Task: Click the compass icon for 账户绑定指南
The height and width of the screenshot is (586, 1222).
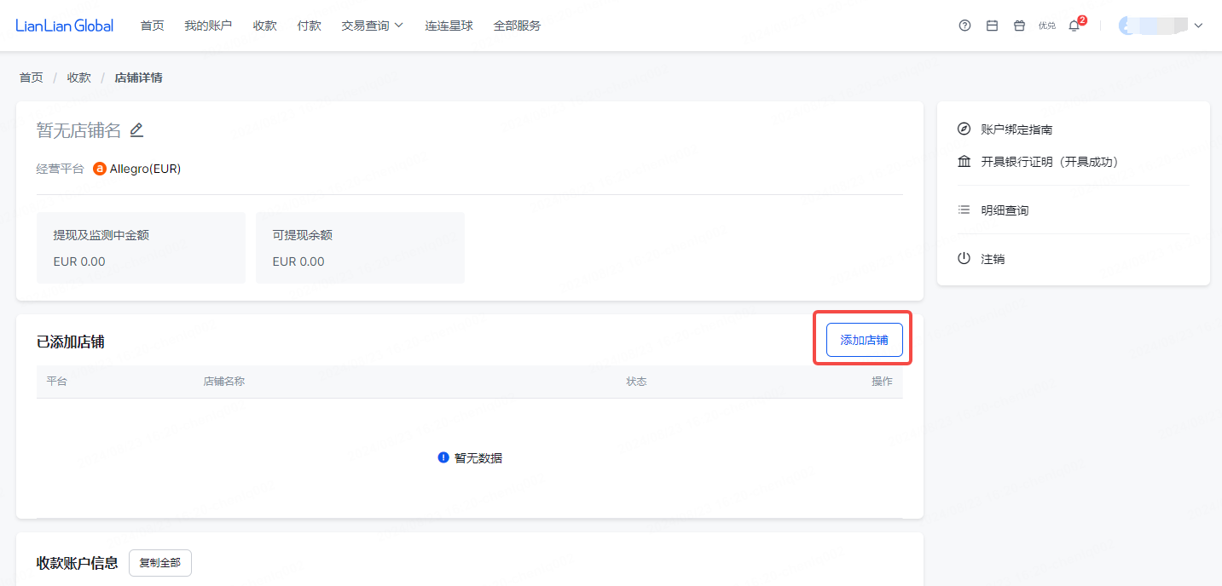Action: 964,129
